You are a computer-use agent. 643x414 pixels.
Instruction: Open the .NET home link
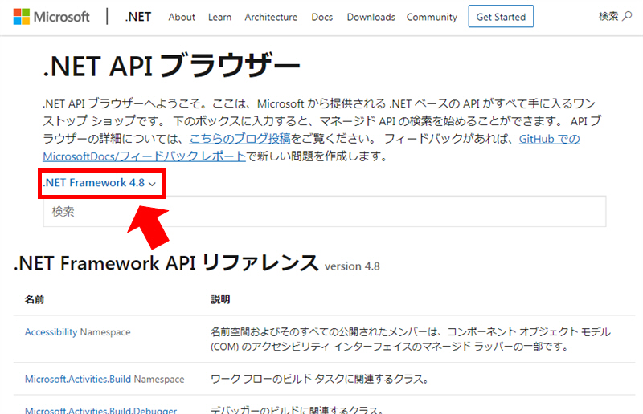pos(138,17)
